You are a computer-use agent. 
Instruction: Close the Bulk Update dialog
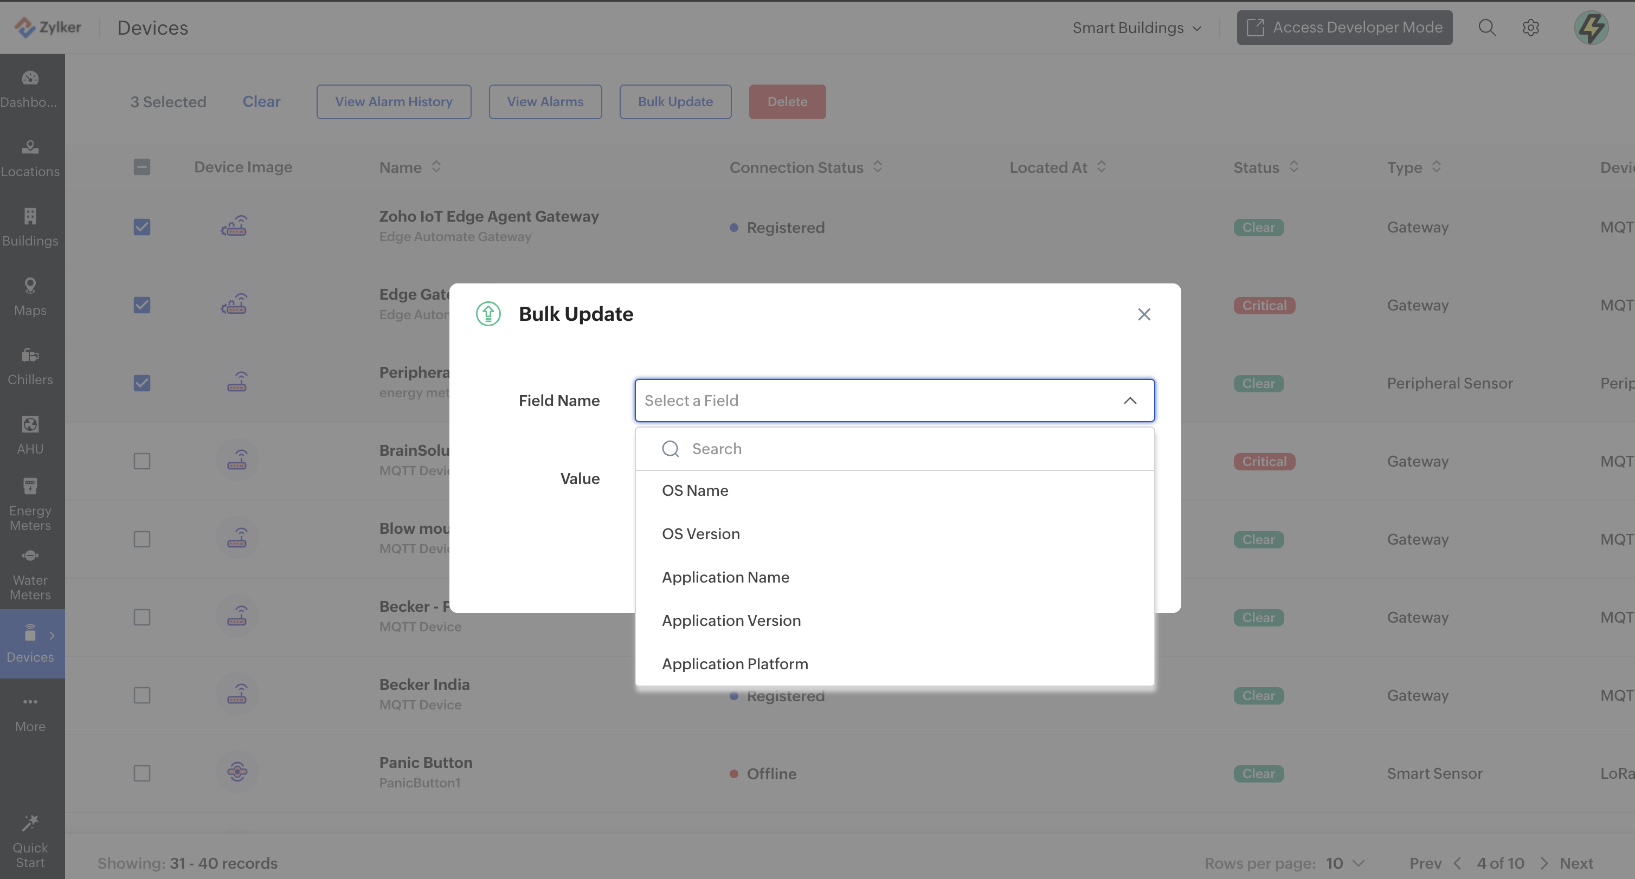[x=1143, y=314]
